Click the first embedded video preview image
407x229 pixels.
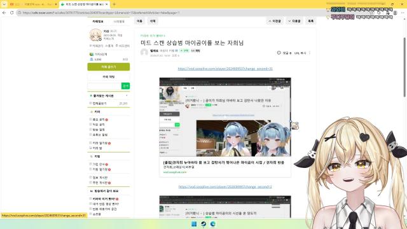point(225,117)
